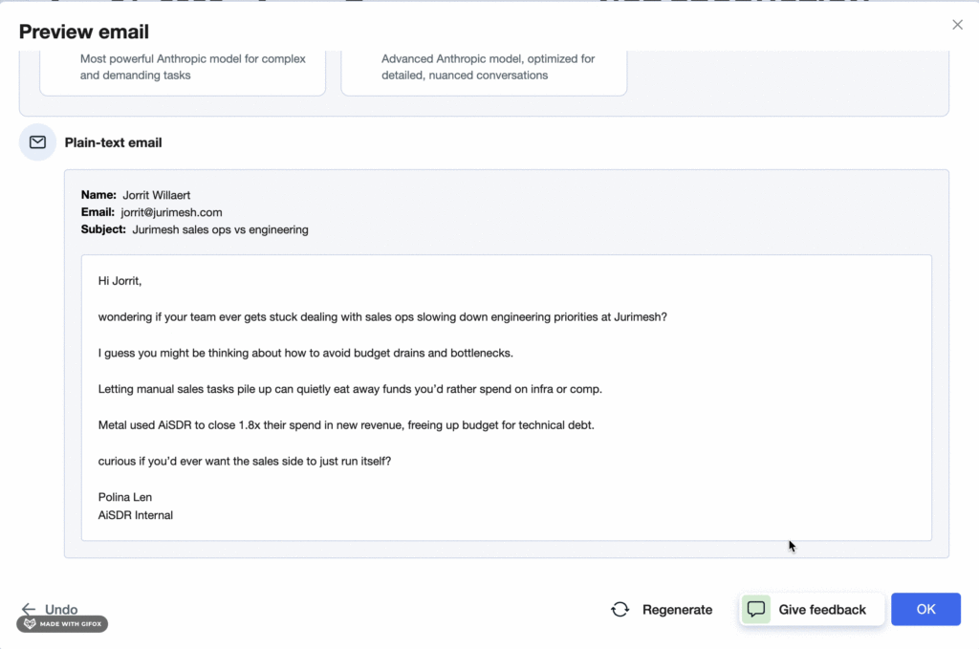Open the Give feedback button label
979x649 pixels.
822,610
